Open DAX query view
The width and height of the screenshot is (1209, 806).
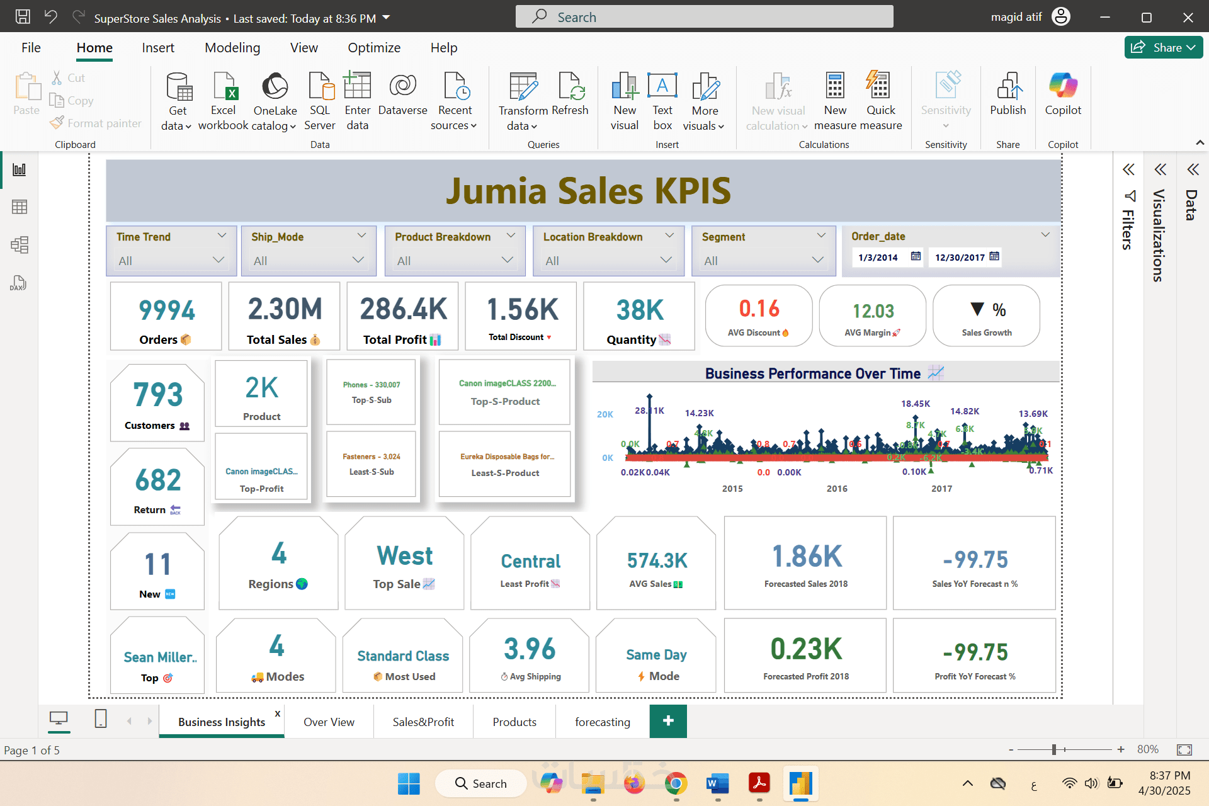[x=18, y=283]
